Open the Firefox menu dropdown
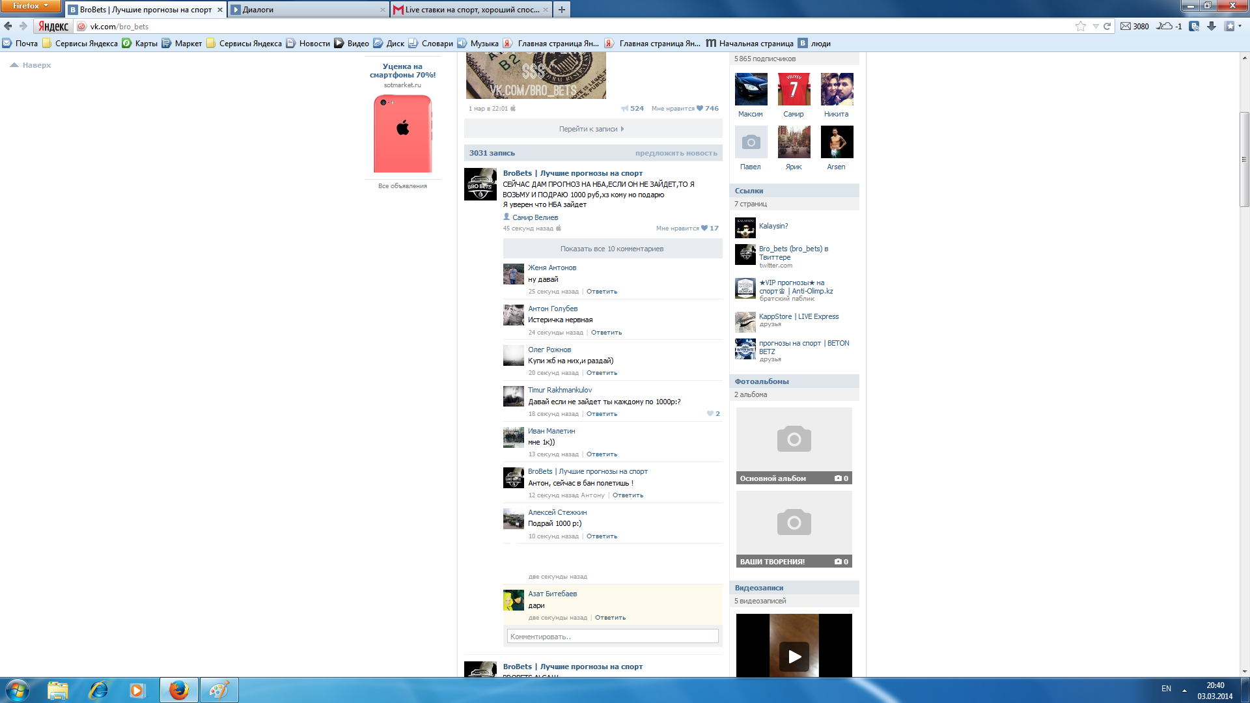The width and height of the screenshot is (1250, 703). pyautogui.click(x=31, y=6)
